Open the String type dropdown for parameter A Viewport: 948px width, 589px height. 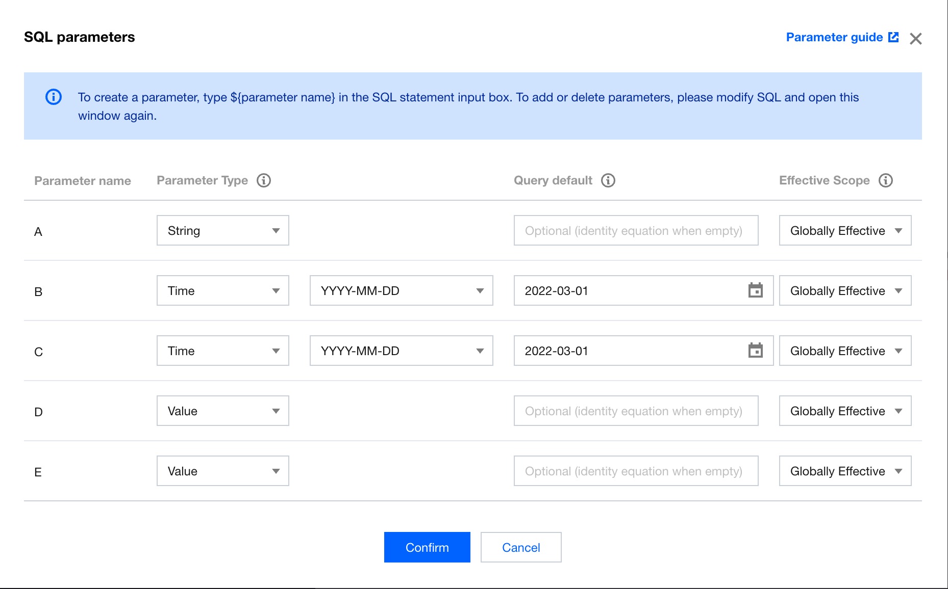click(223, 230)
